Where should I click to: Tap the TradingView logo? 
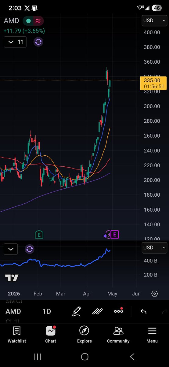tap(12, 278)
